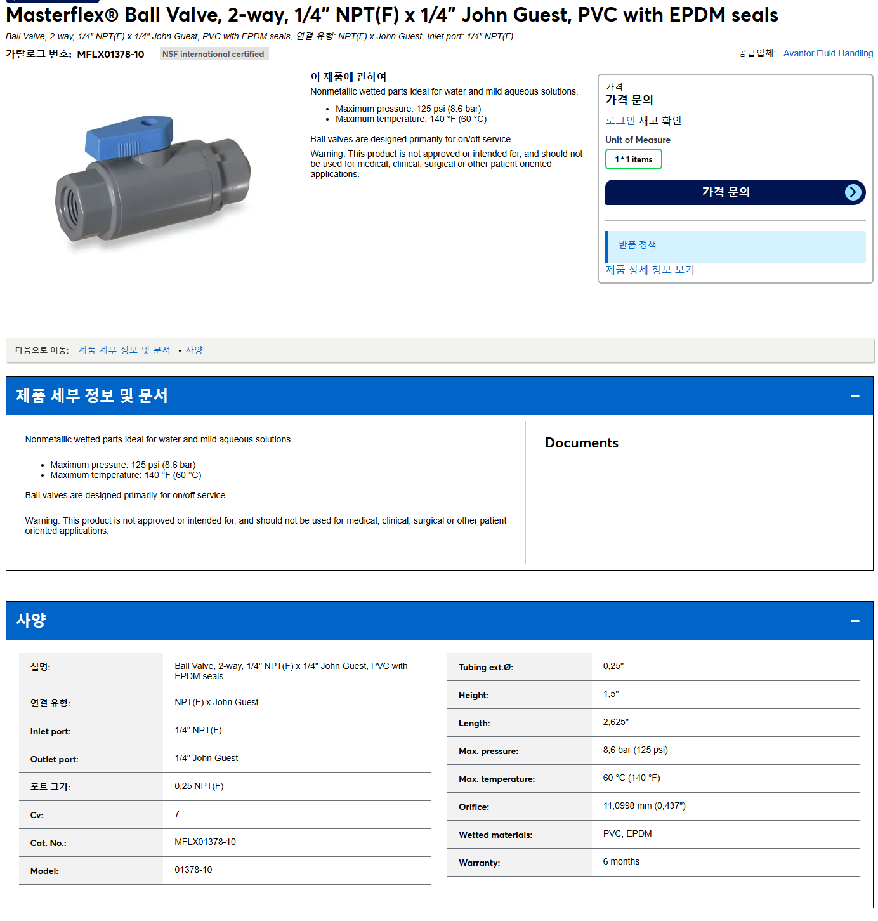Click the 포트 크기 value 0,25 NPT(F)
878x921 pixels.
[x=199, y=786]
